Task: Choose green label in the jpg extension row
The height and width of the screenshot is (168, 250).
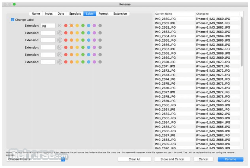Action: pyautogui.click(x=83, y=26)
